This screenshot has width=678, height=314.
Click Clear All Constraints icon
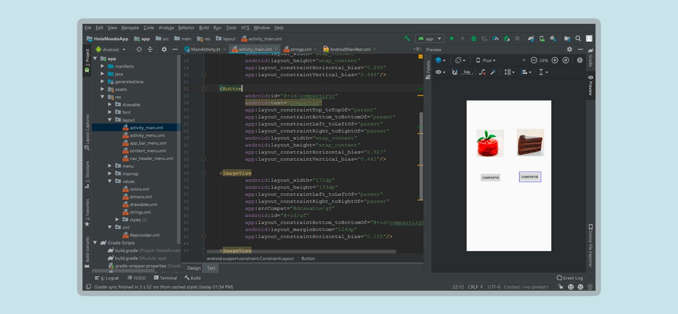pos(482,72)
